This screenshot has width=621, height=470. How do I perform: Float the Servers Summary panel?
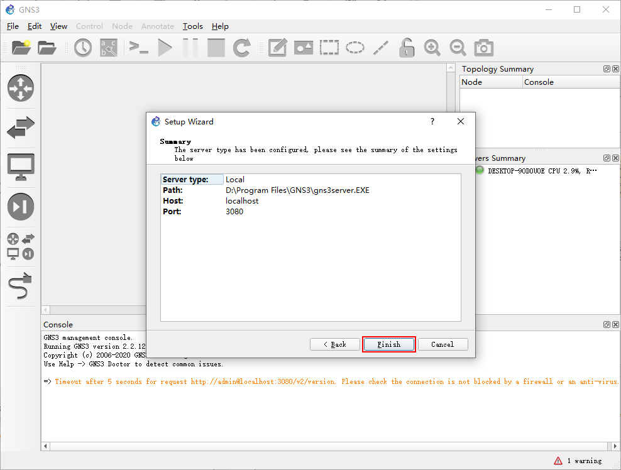pyautogui.click(x=607, y=158)
